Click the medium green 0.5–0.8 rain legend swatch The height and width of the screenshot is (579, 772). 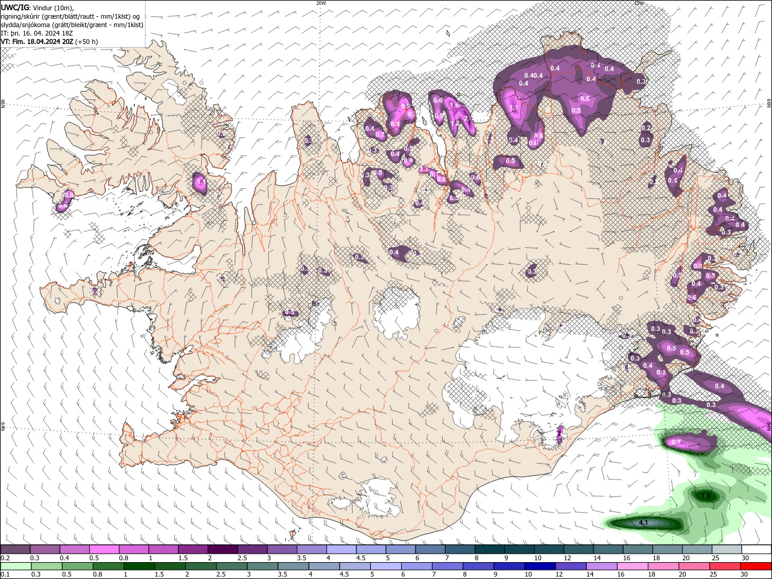(77, 566)
